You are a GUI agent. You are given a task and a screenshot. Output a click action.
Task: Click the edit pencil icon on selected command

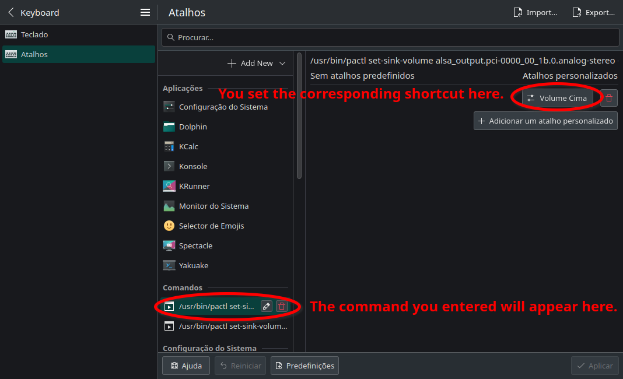click(x=266, y=306)
